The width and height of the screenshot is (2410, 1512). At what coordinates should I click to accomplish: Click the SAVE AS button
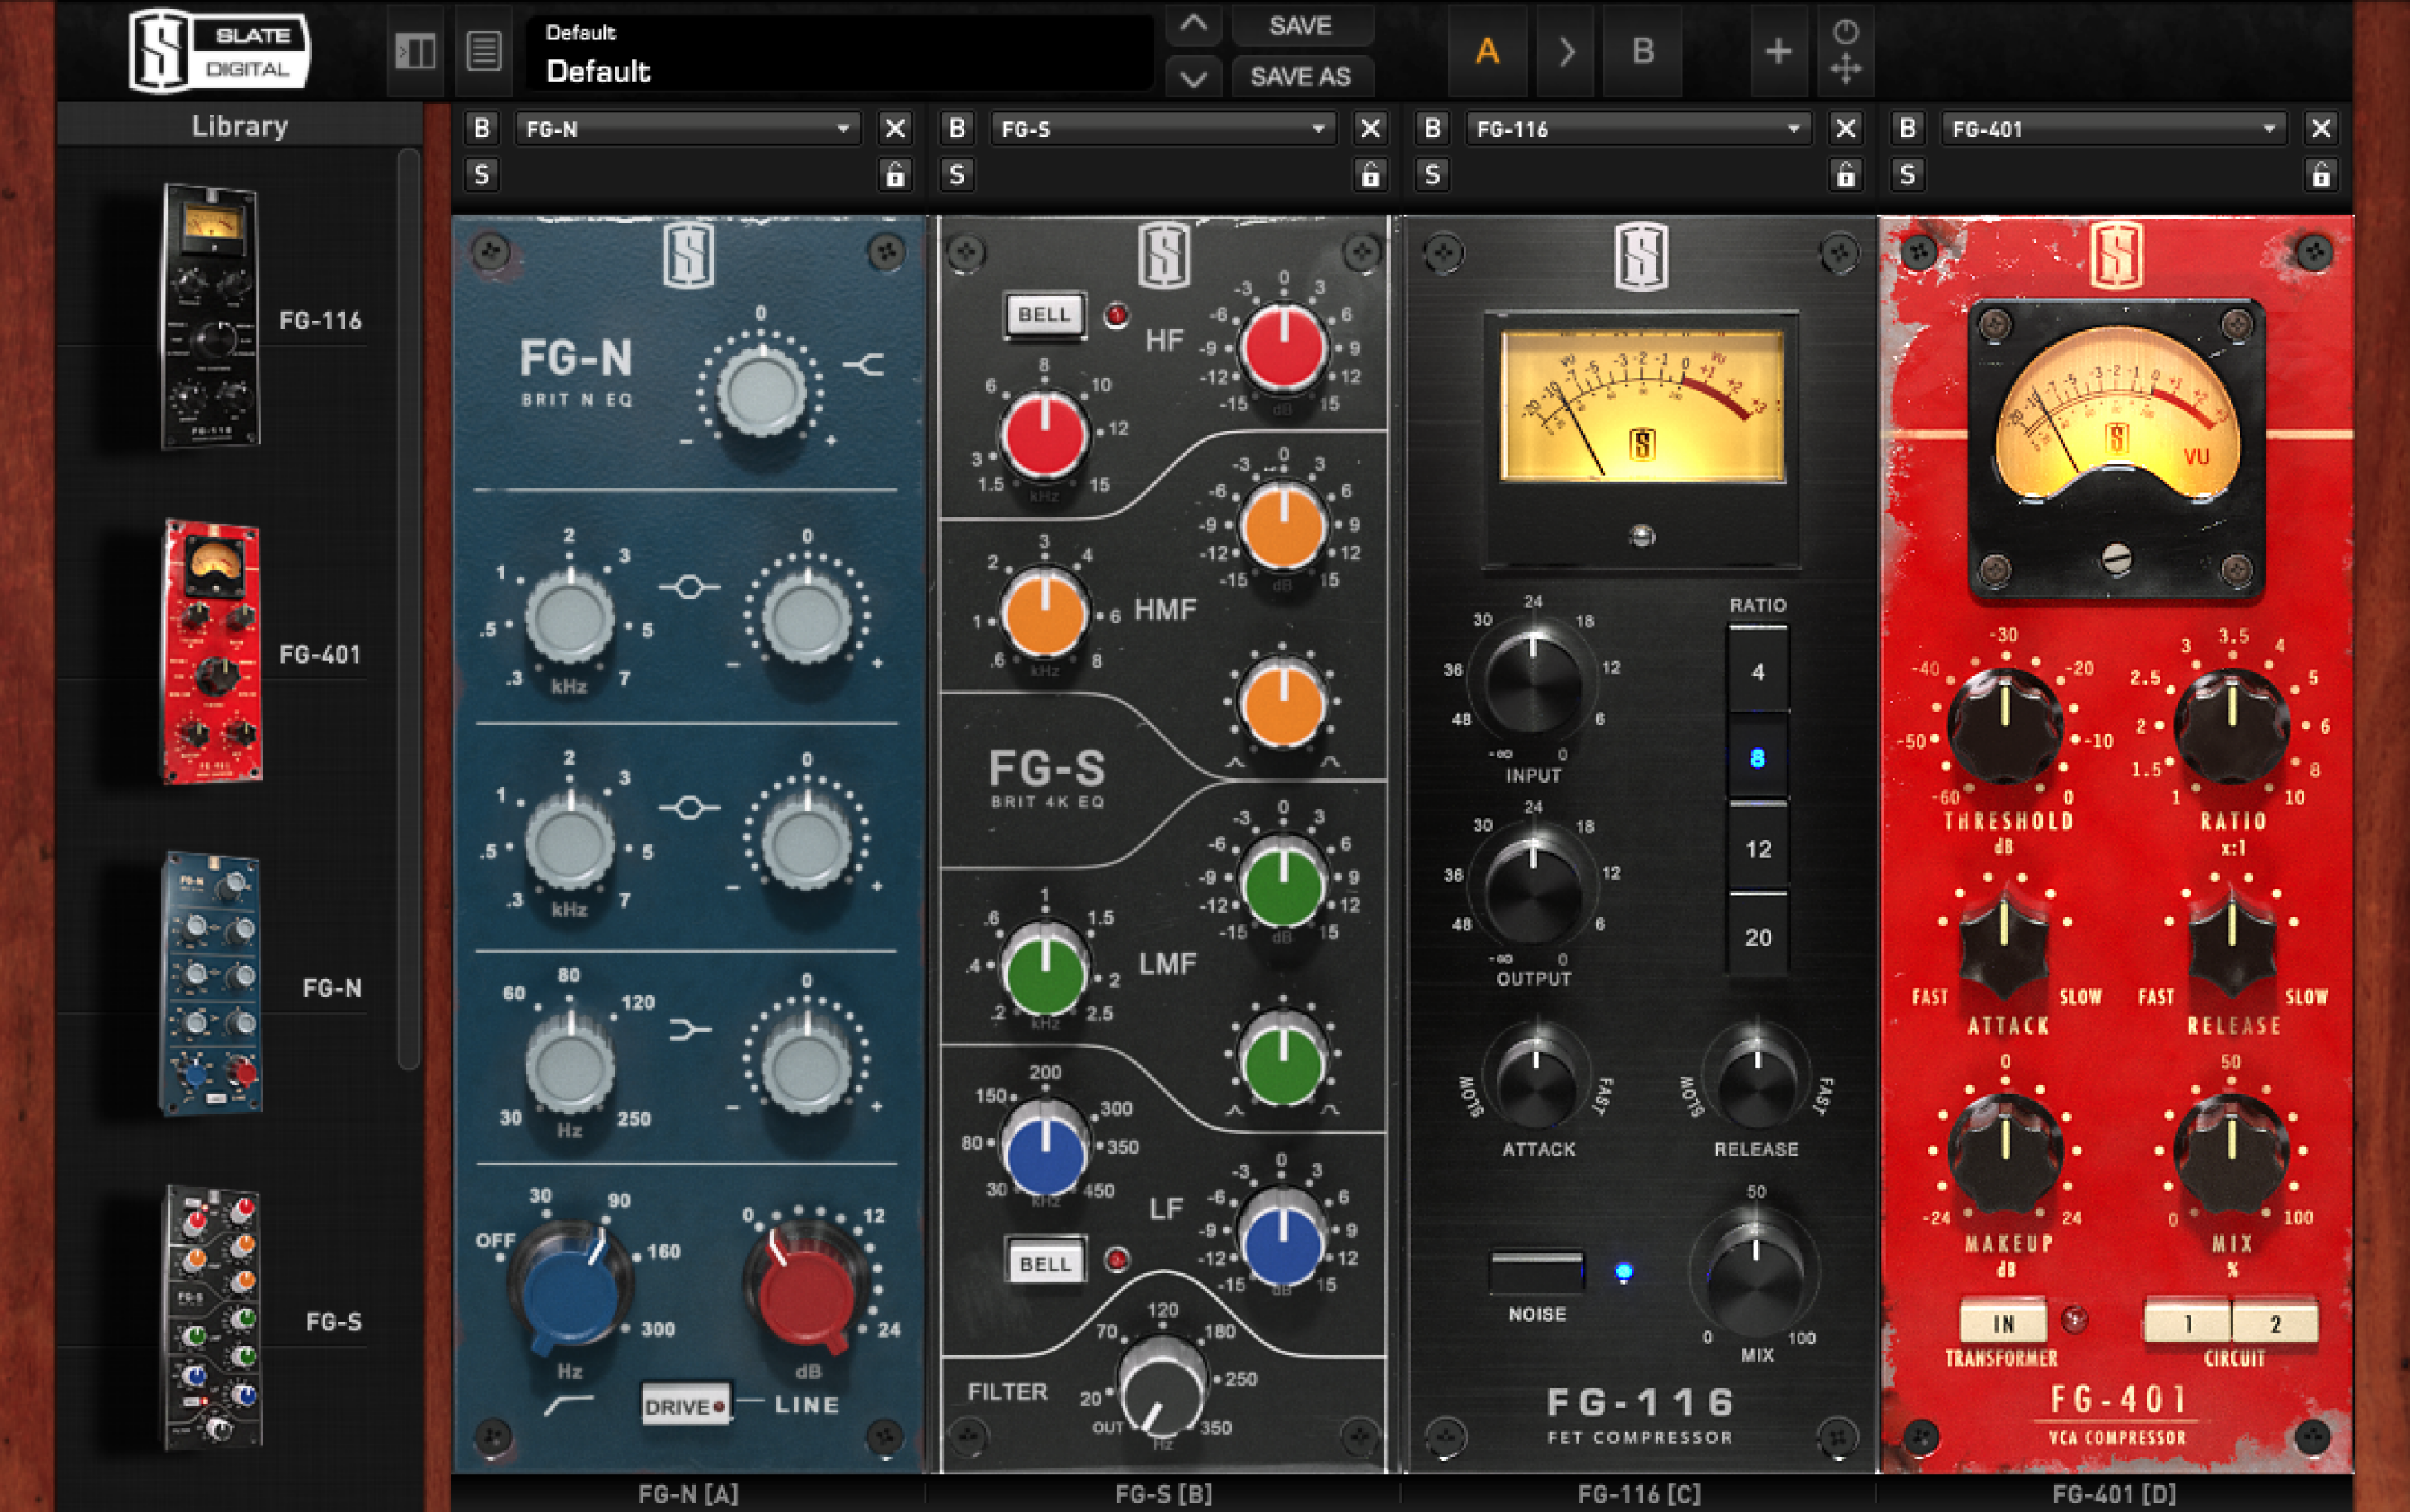[x=1303, y=77]
